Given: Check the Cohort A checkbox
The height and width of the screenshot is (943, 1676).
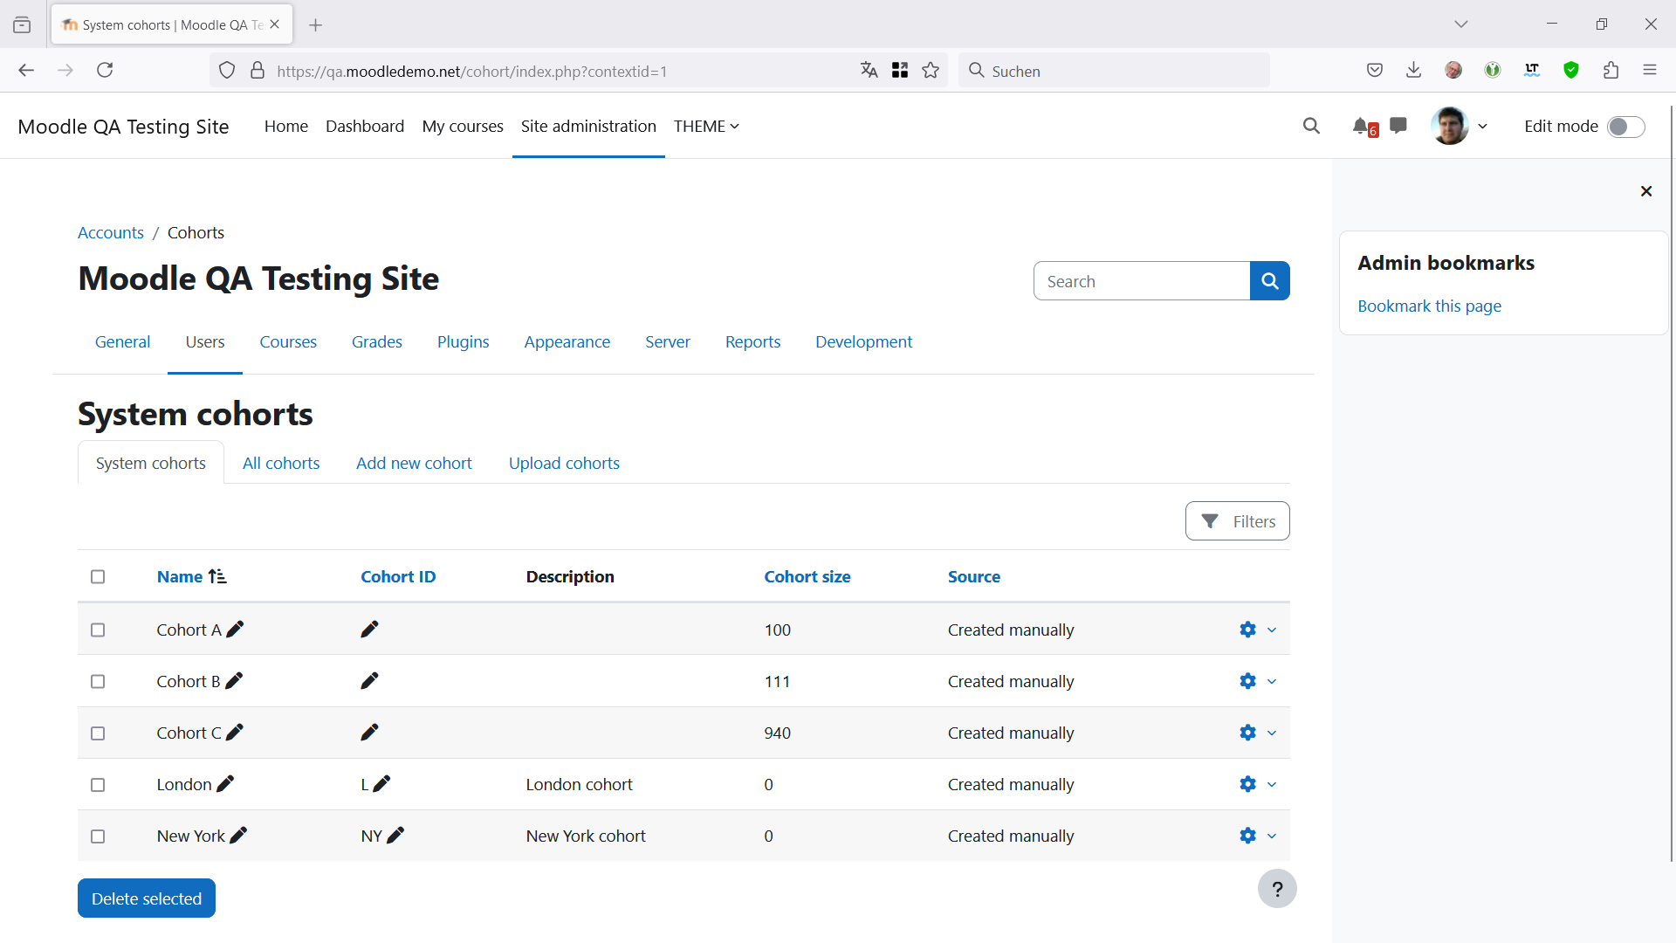Looking at the screenshot, I should pos(98,630).
